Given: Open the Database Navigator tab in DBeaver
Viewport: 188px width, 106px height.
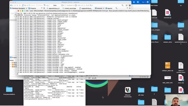Looking at the screenshot, I should pyautogui.click(x=18, y=9).
